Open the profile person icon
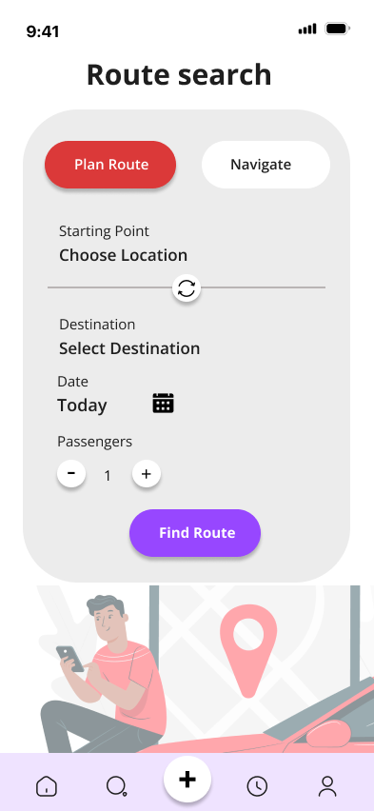This screenshot has width=374, height=811. [x=327, y=786]
